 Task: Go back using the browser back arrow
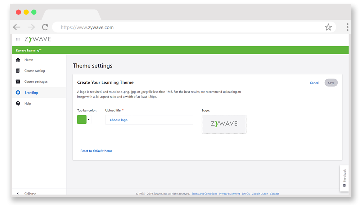pyautogui.click(x=17, y=27)
